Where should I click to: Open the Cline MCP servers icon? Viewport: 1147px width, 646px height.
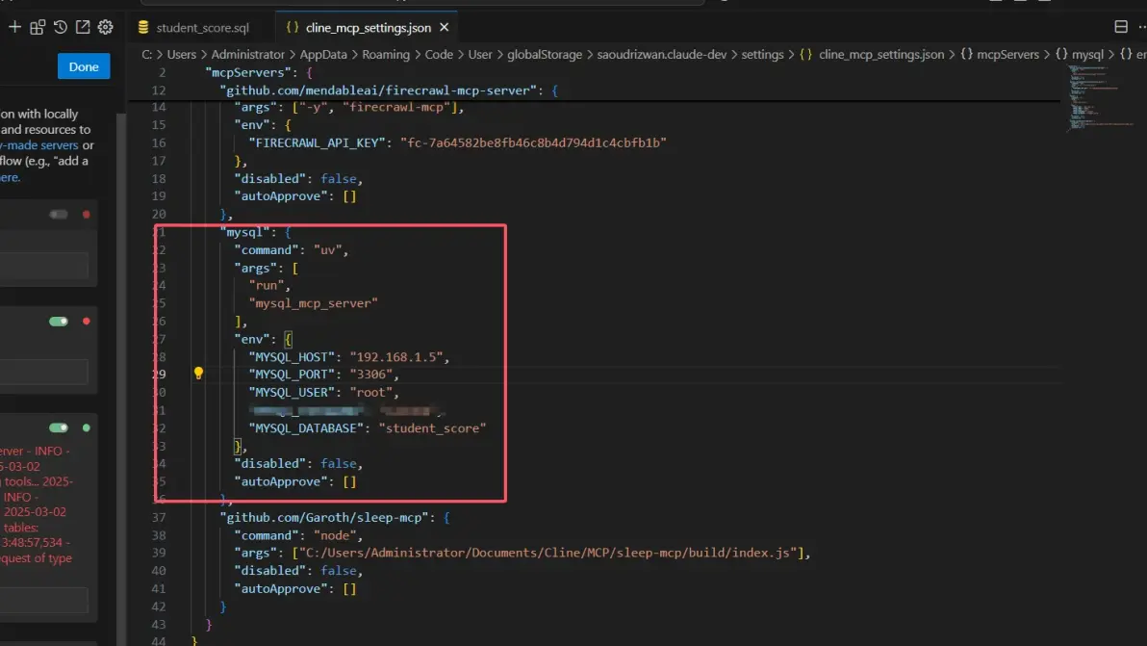(38, 28)
